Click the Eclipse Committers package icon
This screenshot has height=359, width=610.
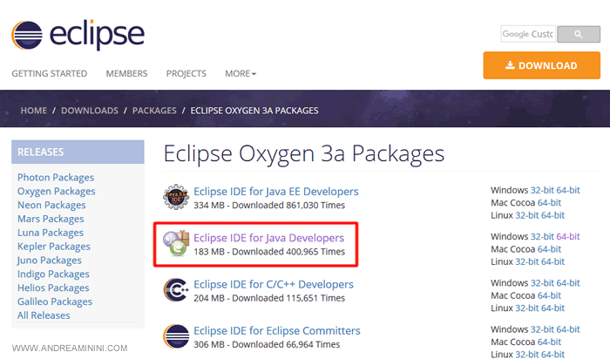click(177, 337)
